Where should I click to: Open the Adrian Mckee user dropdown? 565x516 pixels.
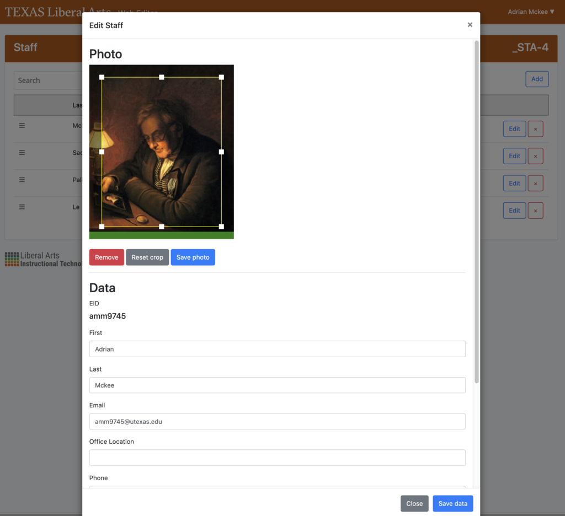click(x=531, y=12)
